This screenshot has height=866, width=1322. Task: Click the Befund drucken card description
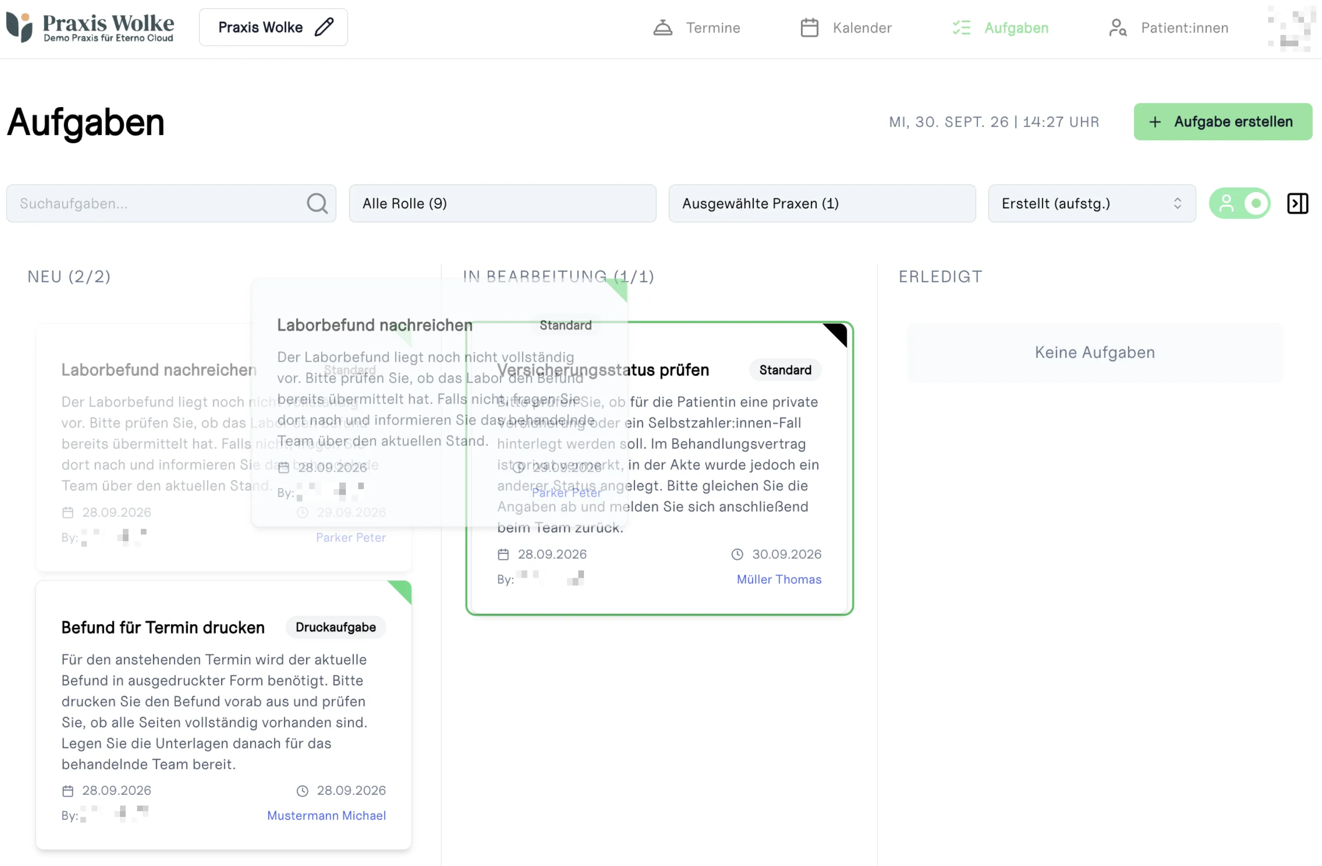(215, 712)
